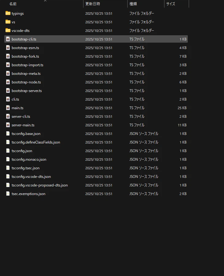Screen dimensions: 224x276
Task: Click the cli.ts file icon
Action: (x=8, y=99)
